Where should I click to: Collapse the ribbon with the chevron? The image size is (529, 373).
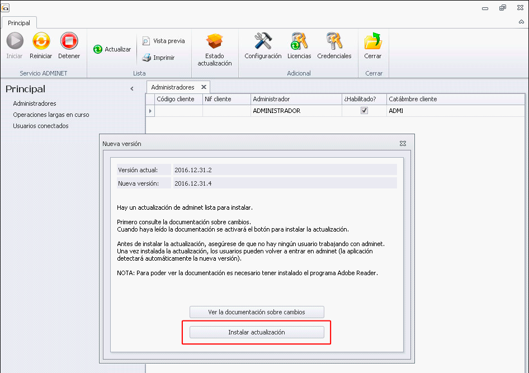pos(521,22)
